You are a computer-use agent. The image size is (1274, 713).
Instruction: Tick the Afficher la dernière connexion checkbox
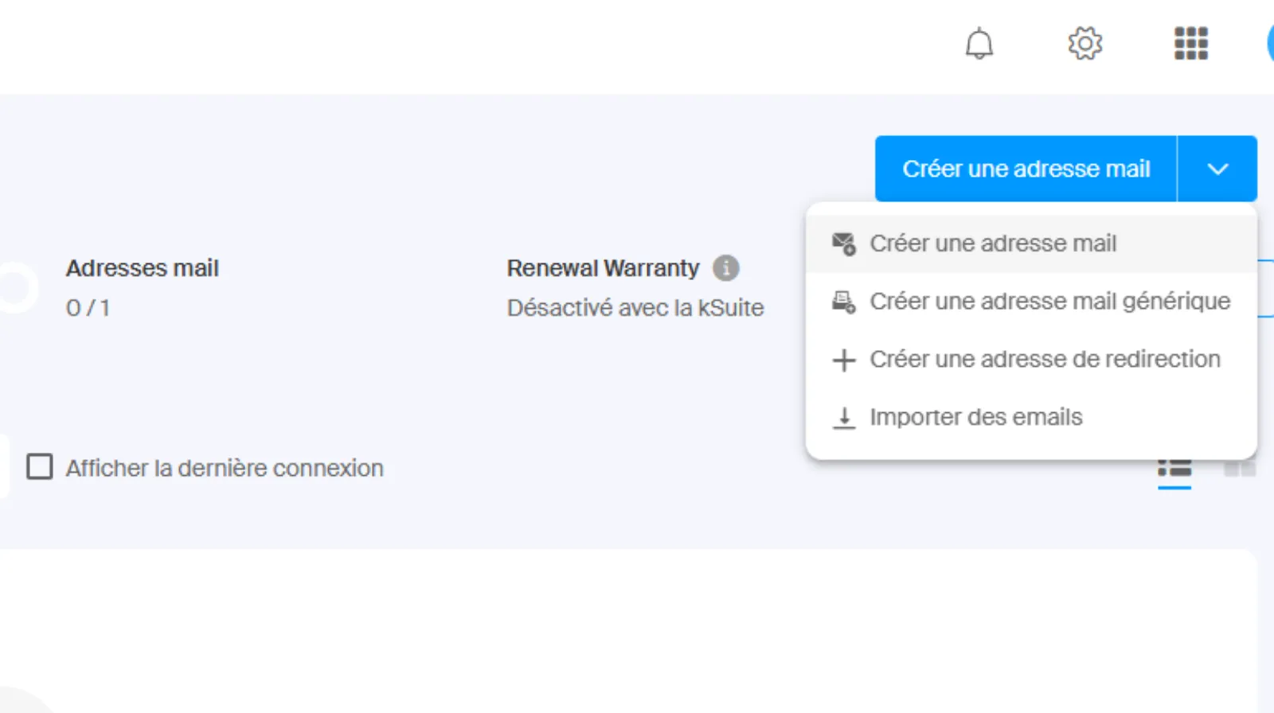(40, 467)
